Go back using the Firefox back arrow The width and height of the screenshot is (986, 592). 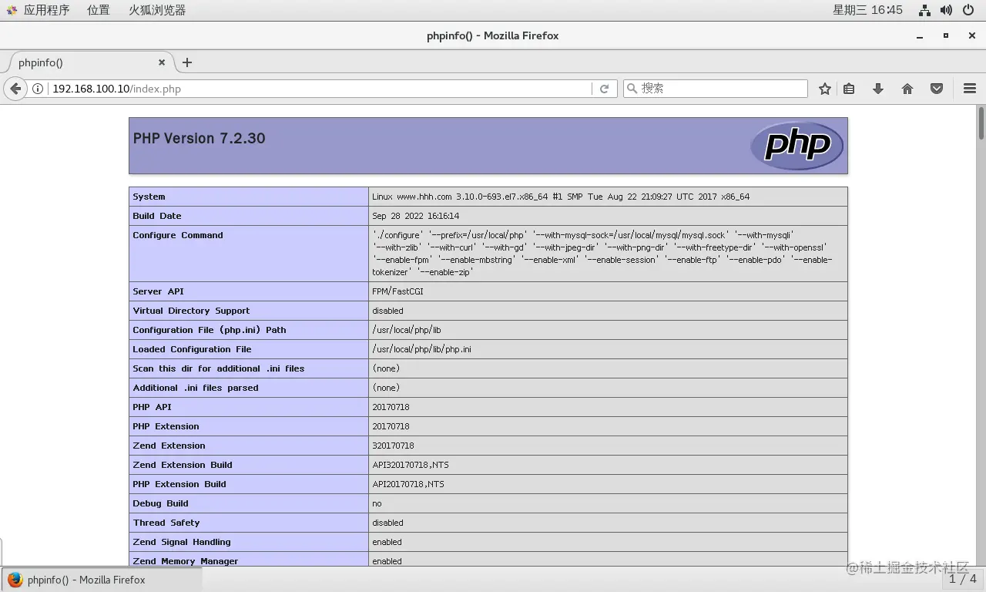click(15, 89)
